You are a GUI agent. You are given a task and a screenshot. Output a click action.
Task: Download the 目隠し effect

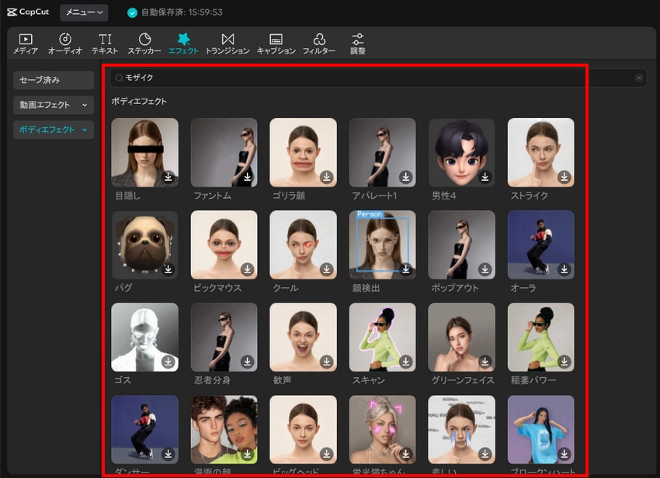point(168,178)
